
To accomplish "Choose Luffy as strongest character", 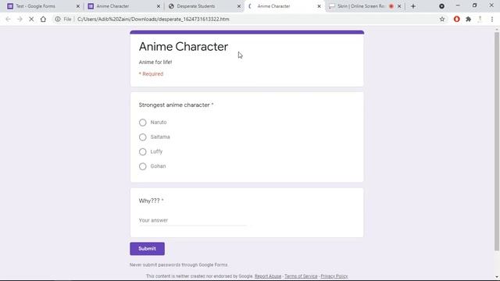I will click(142, 151).
